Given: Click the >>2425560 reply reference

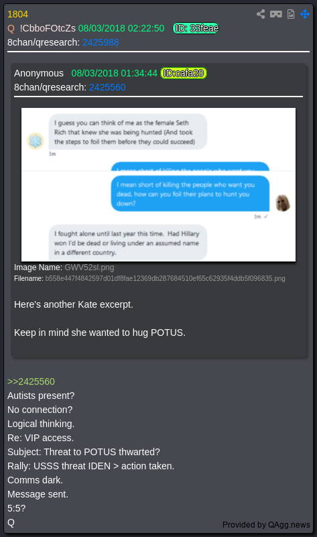Looking at the screenshot, I should point(31,381).
